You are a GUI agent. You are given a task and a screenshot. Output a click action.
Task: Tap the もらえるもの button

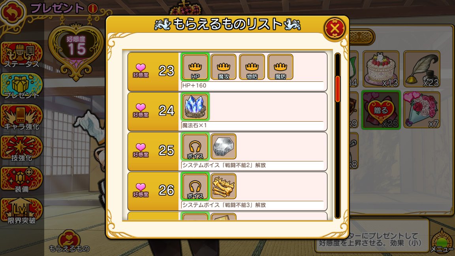tap(69, 241)
